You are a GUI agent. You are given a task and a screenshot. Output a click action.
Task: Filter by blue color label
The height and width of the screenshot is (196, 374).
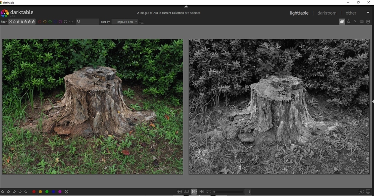pos(55,22)
